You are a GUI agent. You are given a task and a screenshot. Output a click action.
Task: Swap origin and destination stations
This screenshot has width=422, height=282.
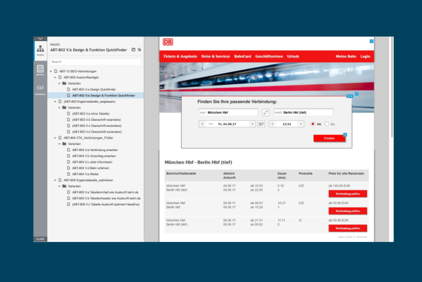point(266,112)
